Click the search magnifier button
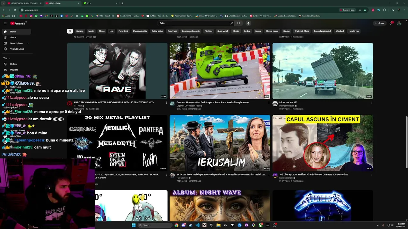Viewport: 408px width, 229px height. point(238,23)
